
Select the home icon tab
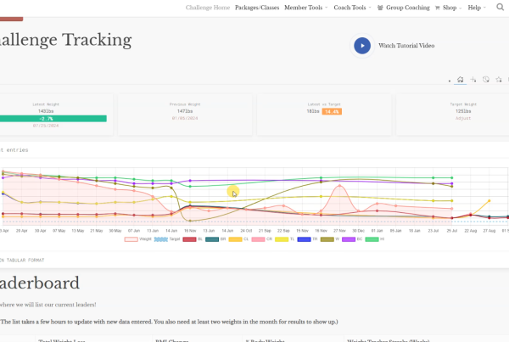460,80
